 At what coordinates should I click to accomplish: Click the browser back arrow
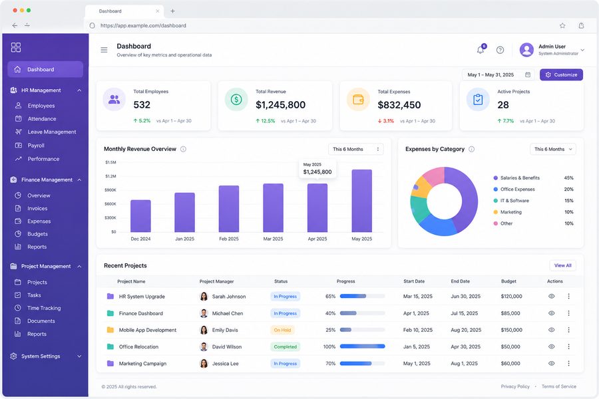(x=15, y=25)
